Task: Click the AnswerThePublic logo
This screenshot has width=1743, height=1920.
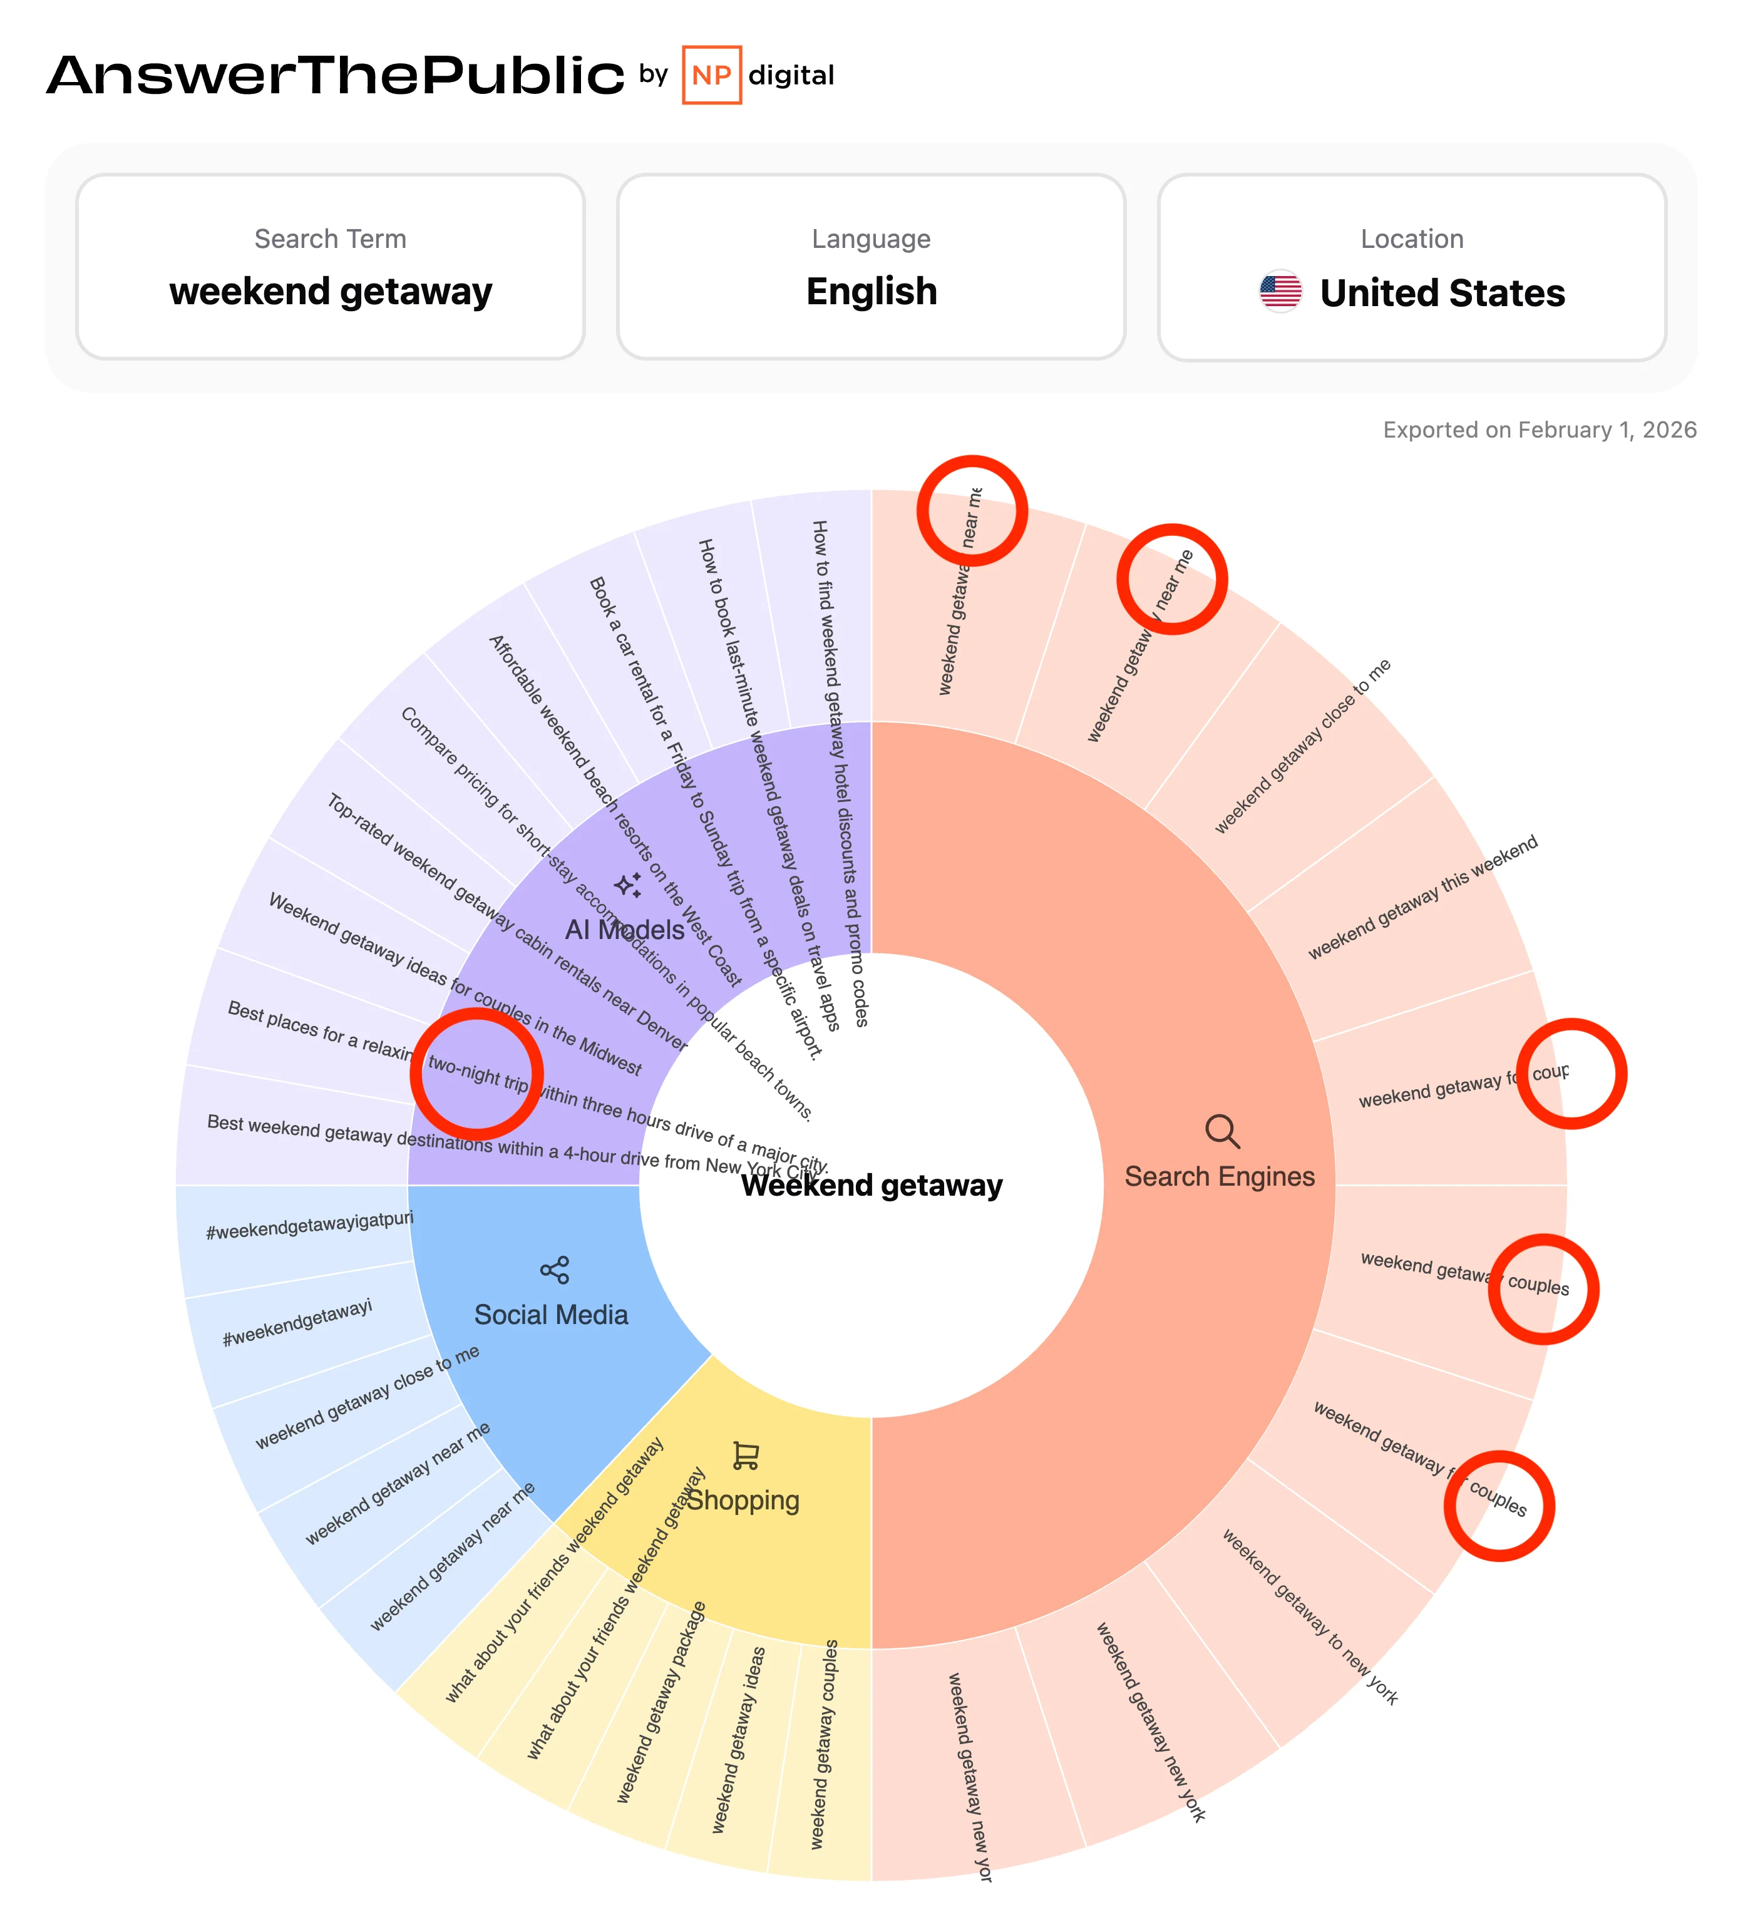Action: (x=336, y=75)
